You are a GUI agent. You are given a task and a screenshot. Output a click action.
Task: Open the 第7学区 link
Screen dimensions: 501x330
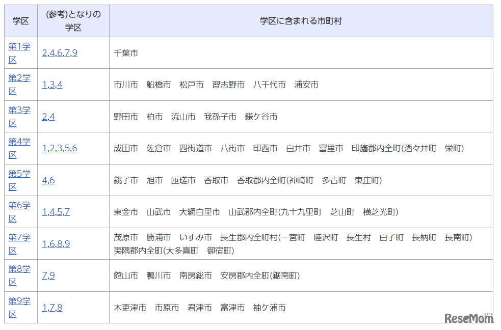tap(20, 243)
